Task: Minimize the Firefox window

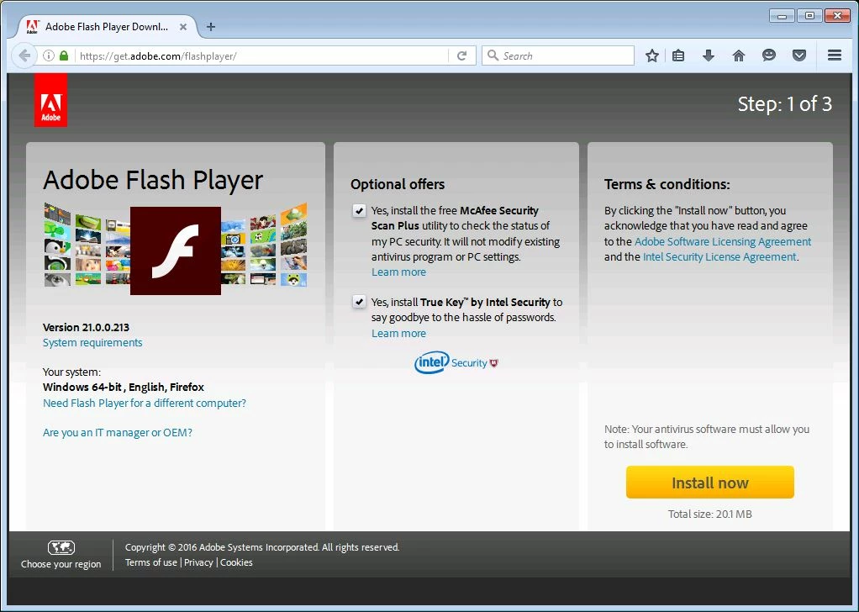Action: coord(782,15)
